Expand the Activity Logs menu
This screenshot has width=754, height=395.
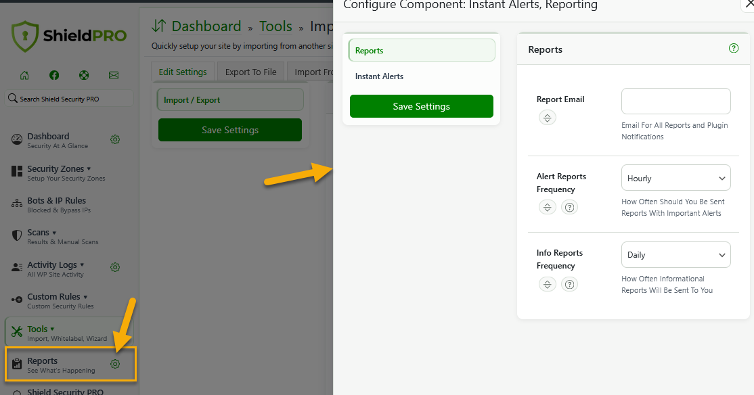(x=82, y=264)
